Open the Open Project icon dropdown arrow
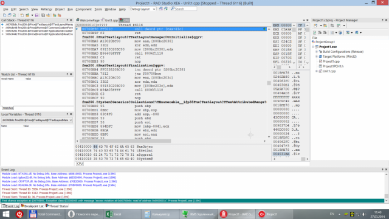This screenshot has height=219, width=389. pyautogui.click(x=32, y=15)
